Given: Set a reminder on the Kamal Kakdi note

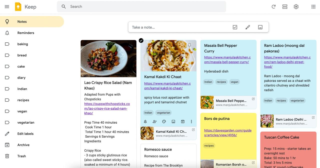Looking at the screenshot, I should click(x=145, y=121).
